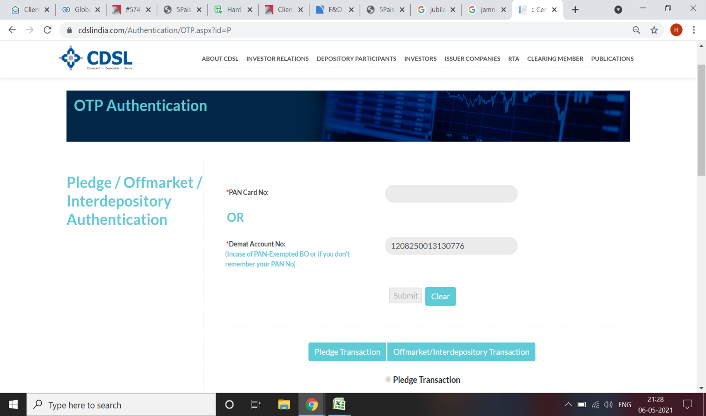Image resolution: width=706 pixels, height=416 pixels.
Task: Close the current CDSL tab
Action: pyautogui.click(x=554, y=9)
